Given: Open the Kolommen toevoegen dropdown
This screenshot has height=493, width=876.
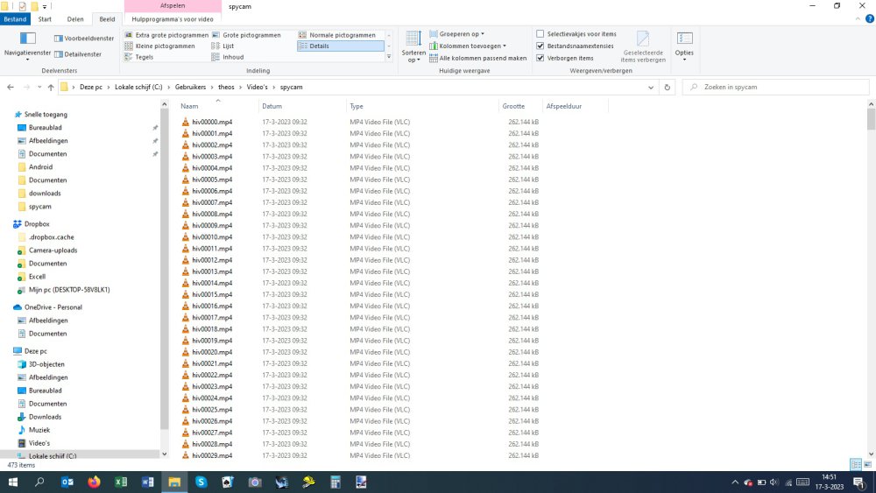Looking at the screenshot, I should point(467,46).
